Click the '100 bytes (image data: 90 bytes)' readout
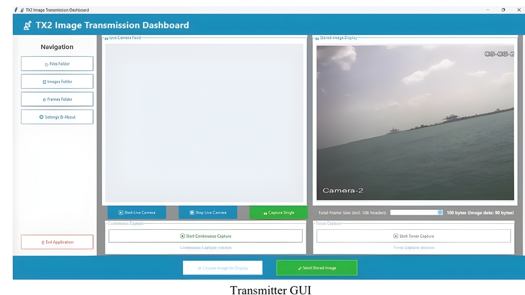This screenshot has height=295, width=525. [x=480, y=212]
